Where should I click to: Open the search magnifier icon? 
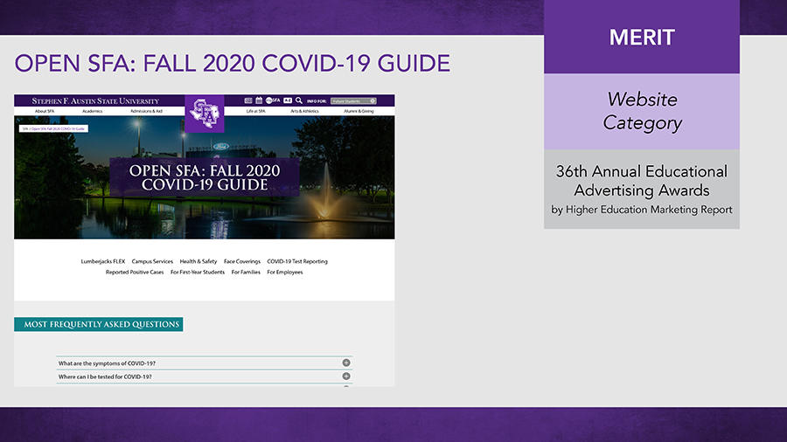coord(299,100)
